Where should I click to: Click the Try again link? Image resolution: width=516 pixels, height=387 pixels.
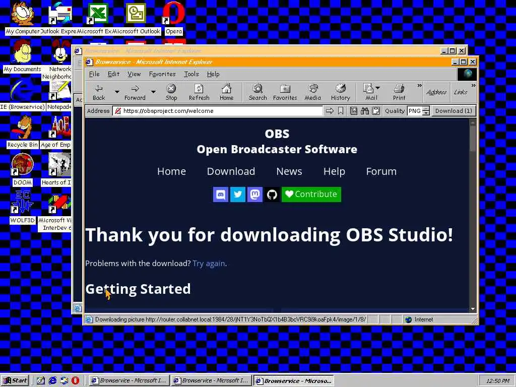point(209,263)
